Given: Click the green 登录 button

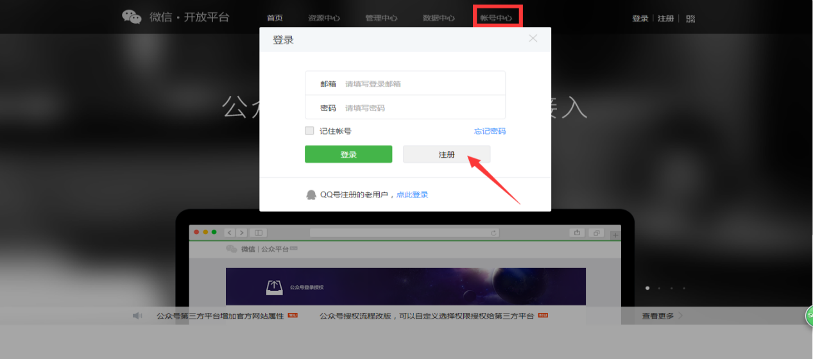Looking at the screenshot, I should coord(348,154).
